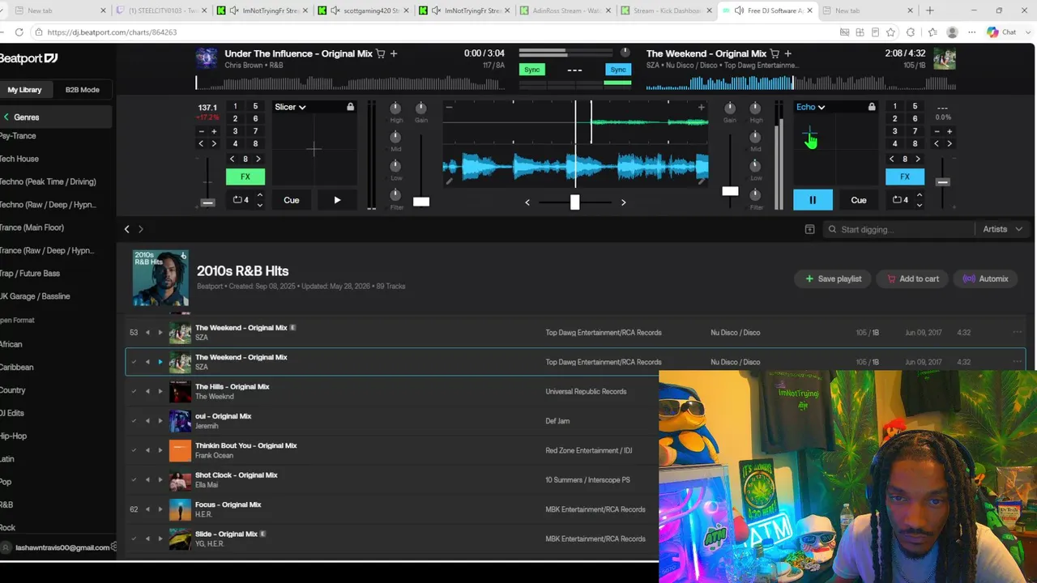Zoom out the center waveform with the minus icon
The image size is (1037, 583).
450,107
